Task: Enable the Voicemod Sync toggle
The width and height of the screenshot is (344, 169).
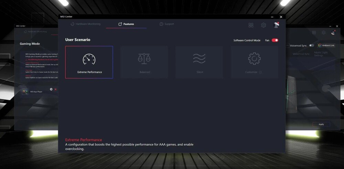Action: 311,45
